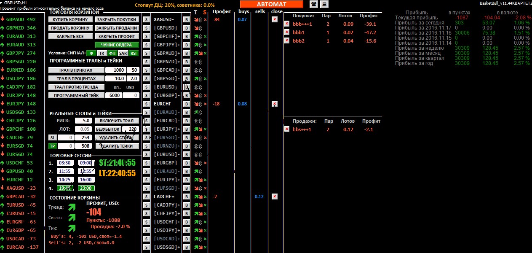Toggle the TP take-profit switch

coord(52,146)
